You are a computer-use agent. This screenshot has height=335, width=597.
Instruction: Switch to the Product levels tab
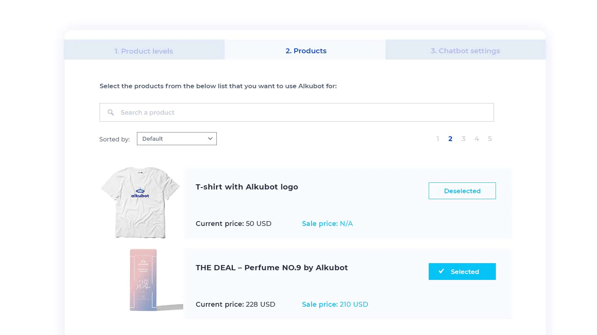click(x=144, y=51)
